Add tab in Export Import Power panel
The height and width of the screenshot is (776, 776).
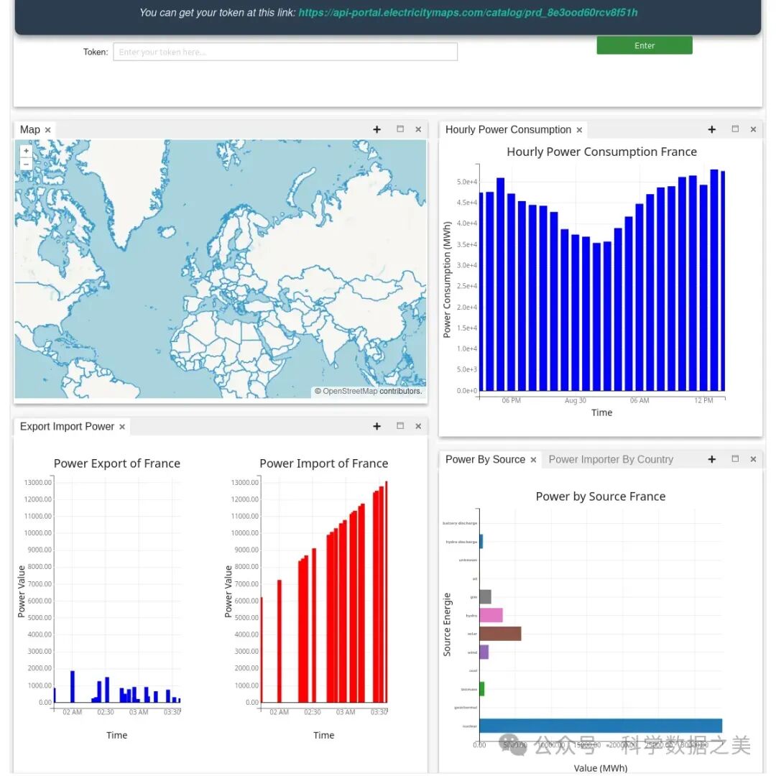click(377, 426)
